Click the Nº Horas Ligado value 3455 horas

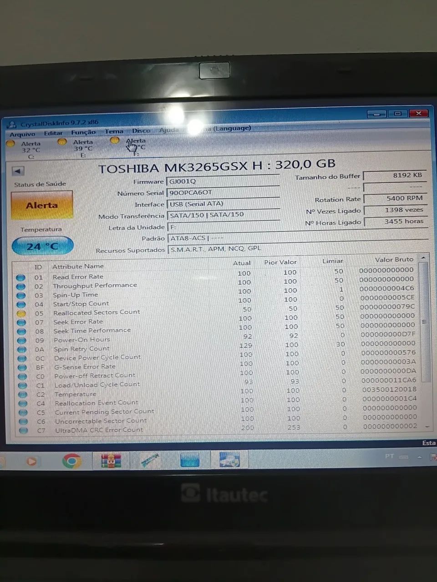[395, 221]
